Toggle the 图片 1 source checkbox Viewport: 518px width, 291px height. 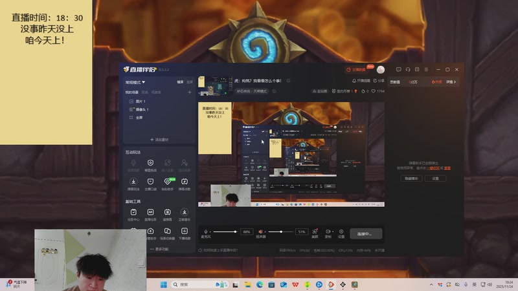(131, 102)
